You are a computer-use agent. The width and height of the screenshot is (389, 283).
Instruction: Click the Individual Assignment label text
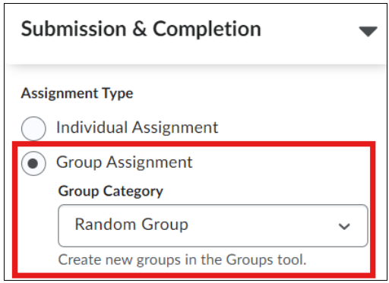pyautogui.click(x=137, y=127)
